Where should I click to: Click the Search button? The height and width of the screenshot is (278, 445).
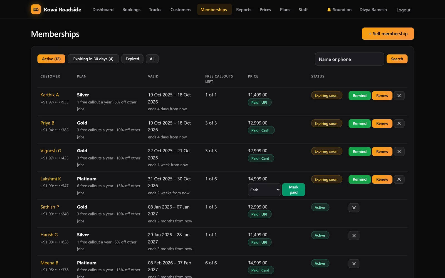397,59
